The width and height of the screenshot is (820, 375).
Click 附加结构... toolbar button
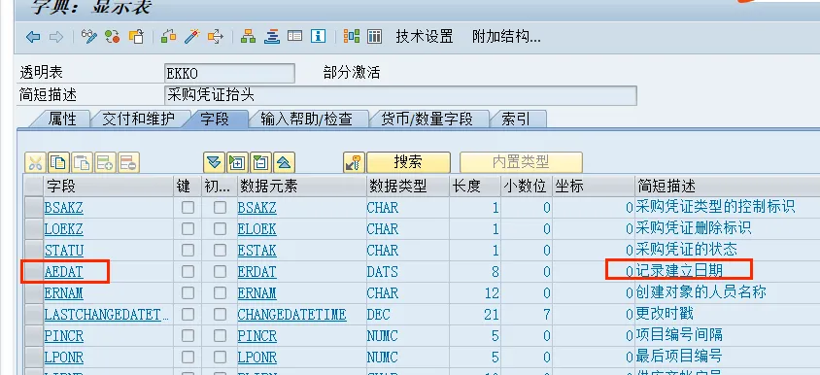[x=506, y=37]
